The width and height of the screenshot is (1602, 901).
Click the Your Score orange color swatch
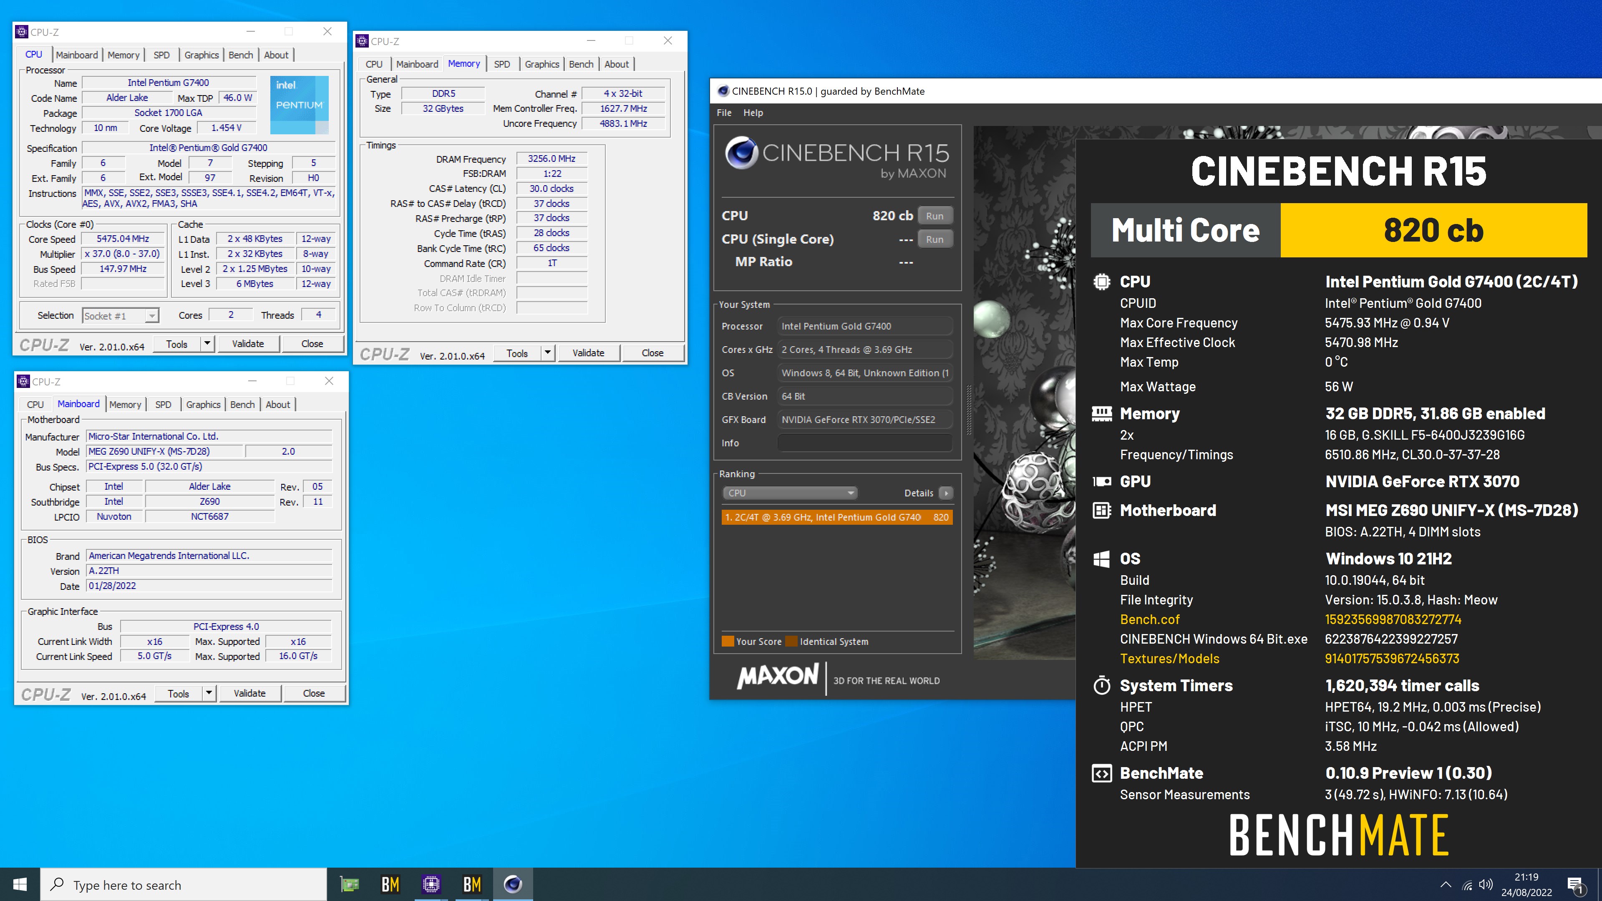point(728,641)
